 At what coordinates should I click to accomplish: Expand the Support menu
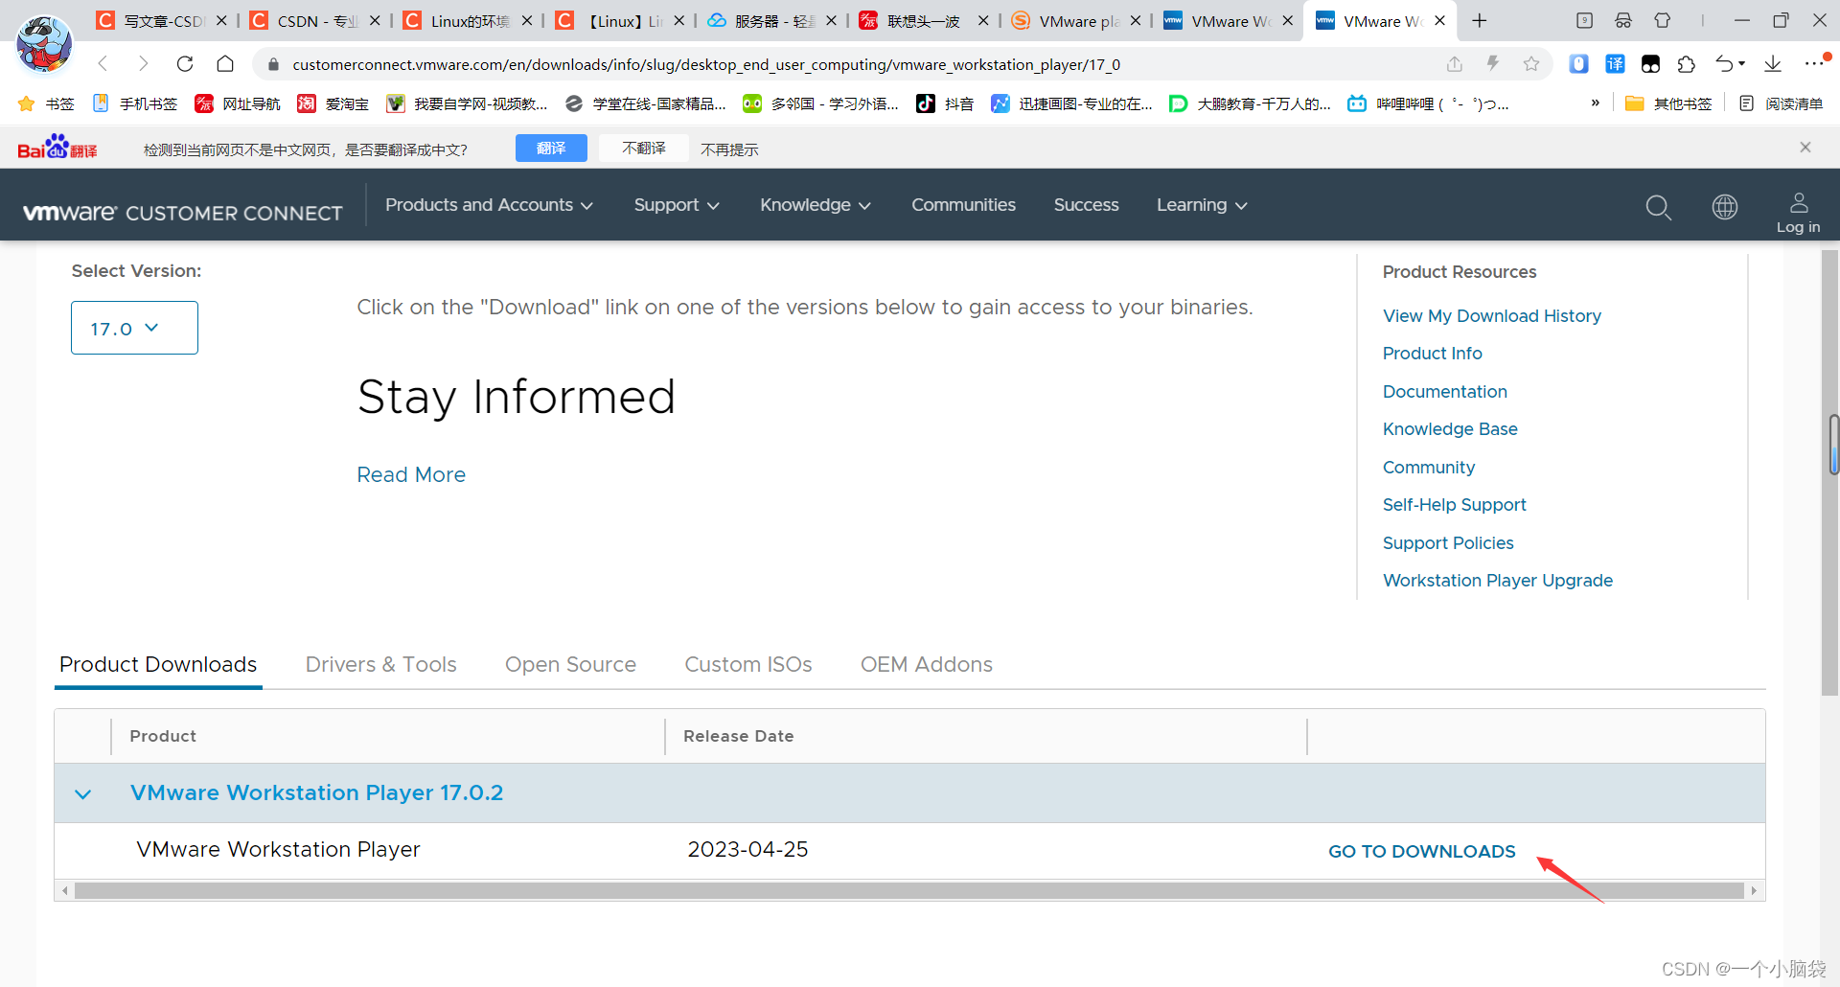pos(677,205)
